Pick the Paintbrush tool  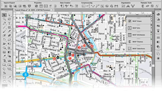click(4, 31)
